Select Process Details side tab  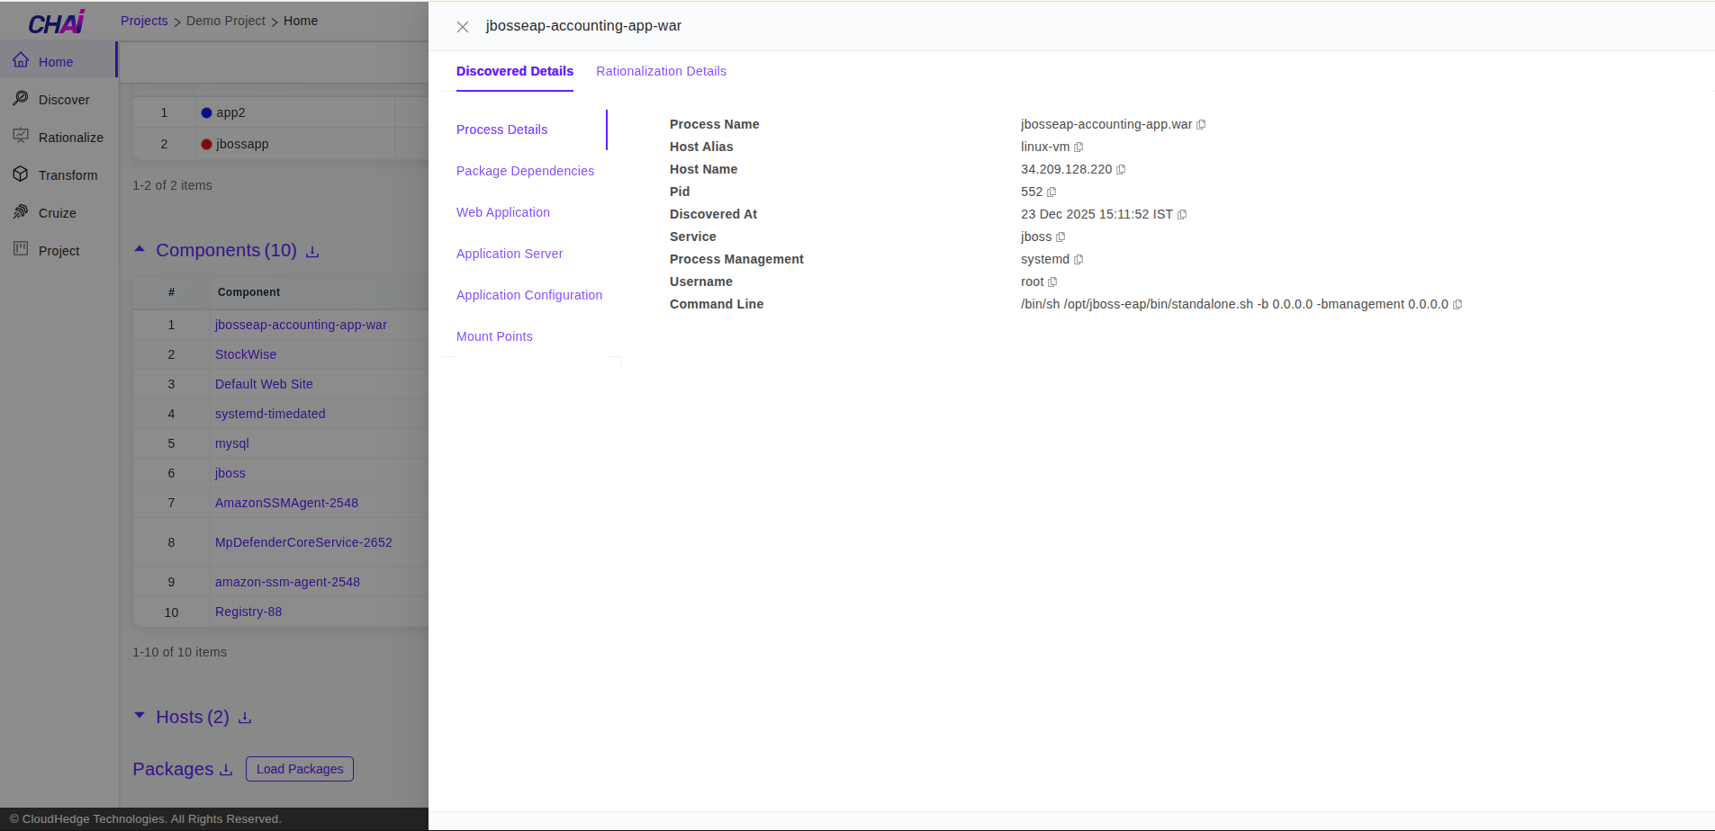point(501,130)
